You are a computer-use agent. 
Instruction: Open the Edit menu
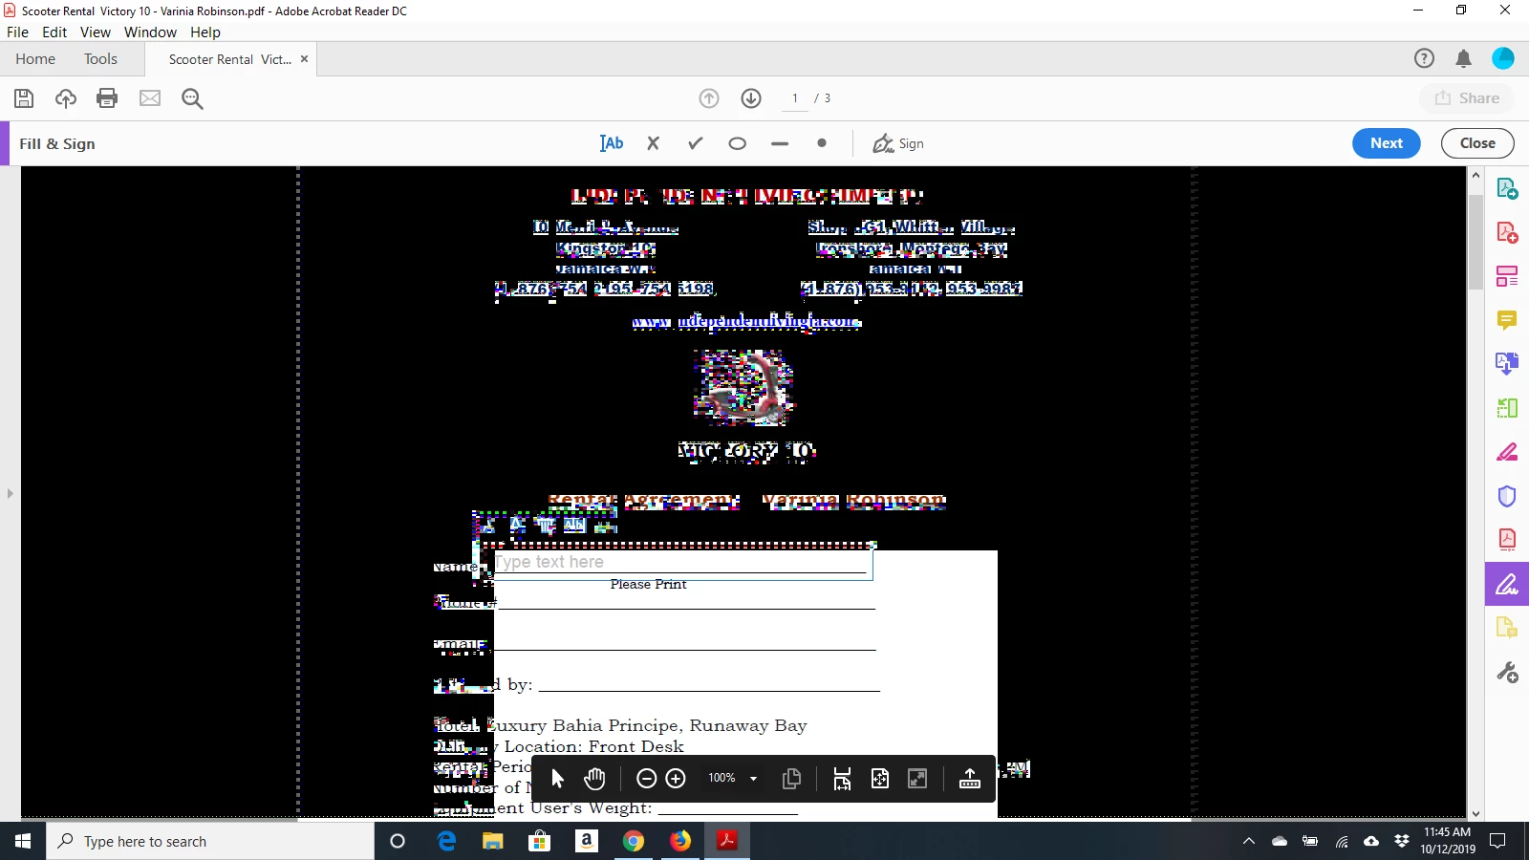click(54, 32)
